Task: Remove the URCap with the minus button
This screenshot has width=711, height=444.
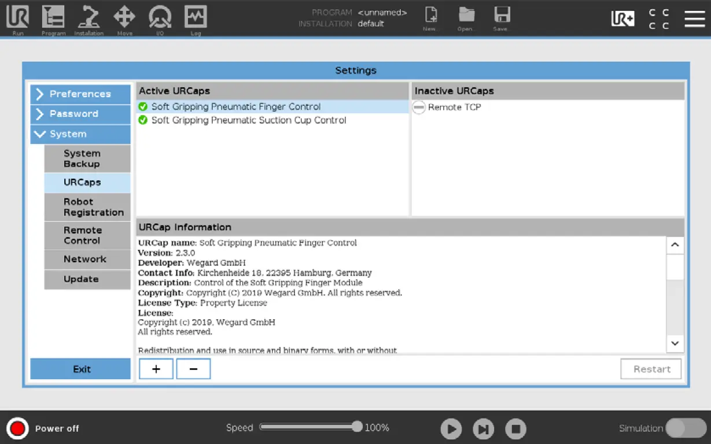Action: coord(193,369)
